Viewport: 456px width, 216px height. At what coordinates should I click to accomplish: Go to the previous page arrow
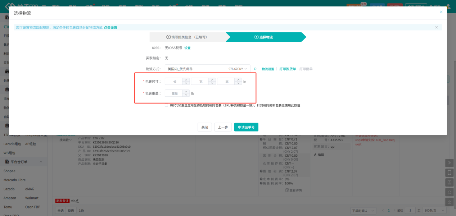(x=383, y=210)
